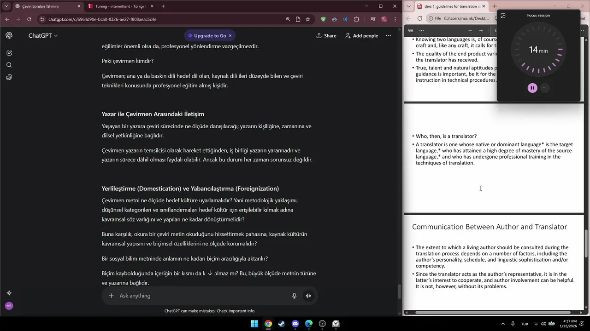
Task: Open new chat from ChatGPT sidebar
Action: pyautogui.click(x=9, y=53)
